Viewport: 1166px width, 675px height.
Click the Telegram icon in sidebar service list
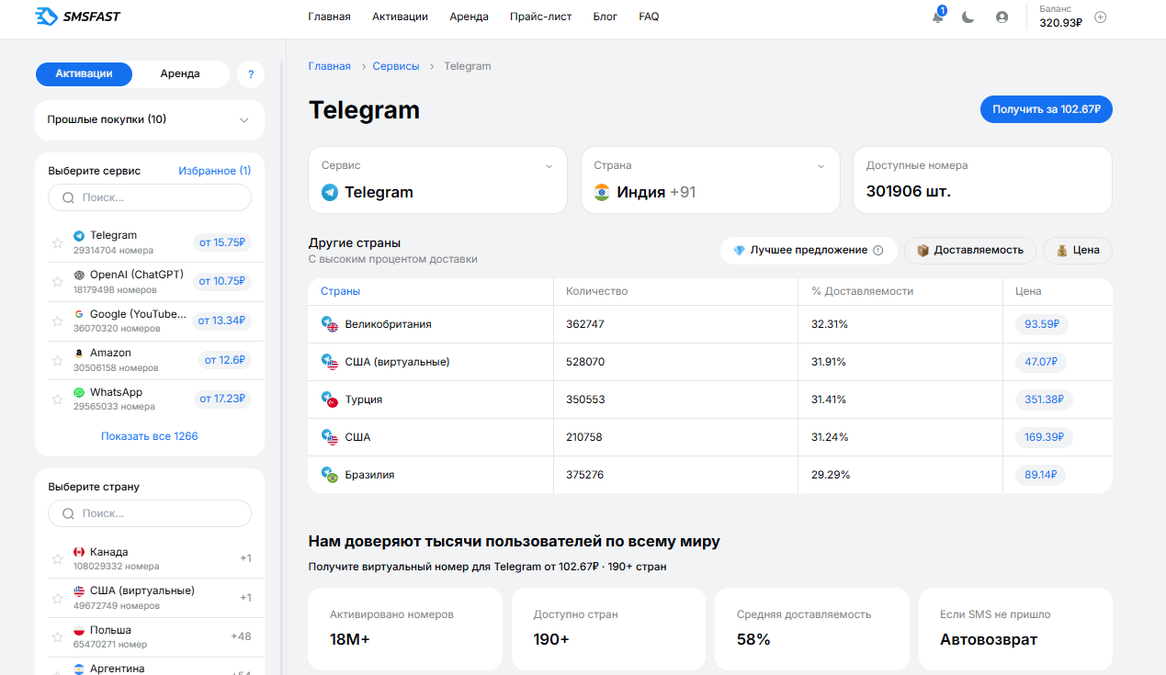(x=79, y=236)
